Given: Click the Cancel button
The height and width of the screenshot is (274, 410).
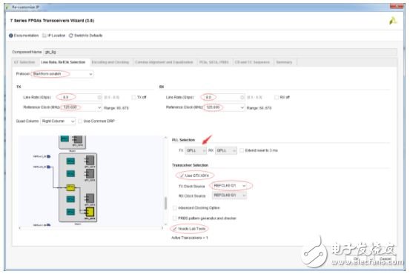Looking at the screenshot, I should (x=385, y=259).
